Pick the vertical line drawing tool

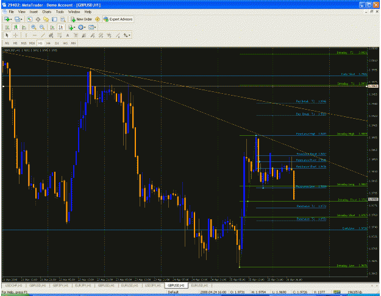[x=26, y=35]
